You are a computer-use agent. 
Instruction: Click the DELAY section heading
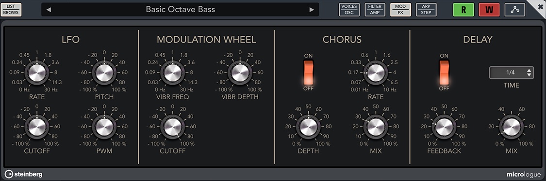tap(478, 40)
